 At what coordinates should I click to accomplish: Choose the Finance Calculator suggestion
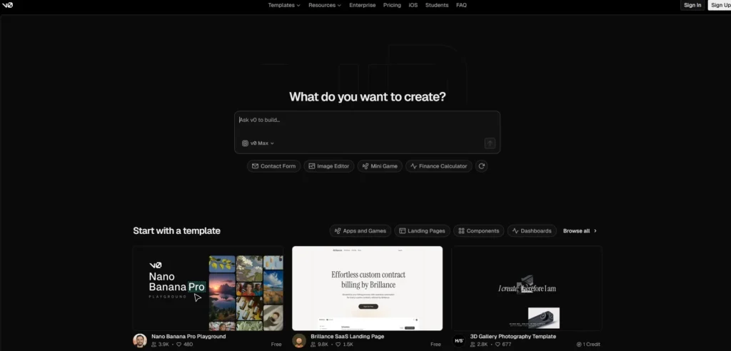[x=439, y=166]
